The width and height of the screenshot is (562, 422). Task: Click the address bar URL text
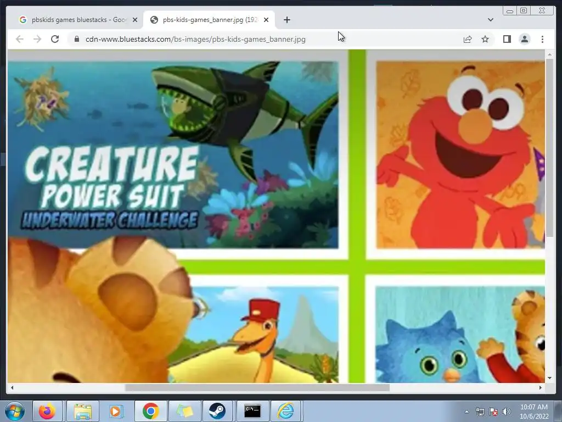[195, 39]
